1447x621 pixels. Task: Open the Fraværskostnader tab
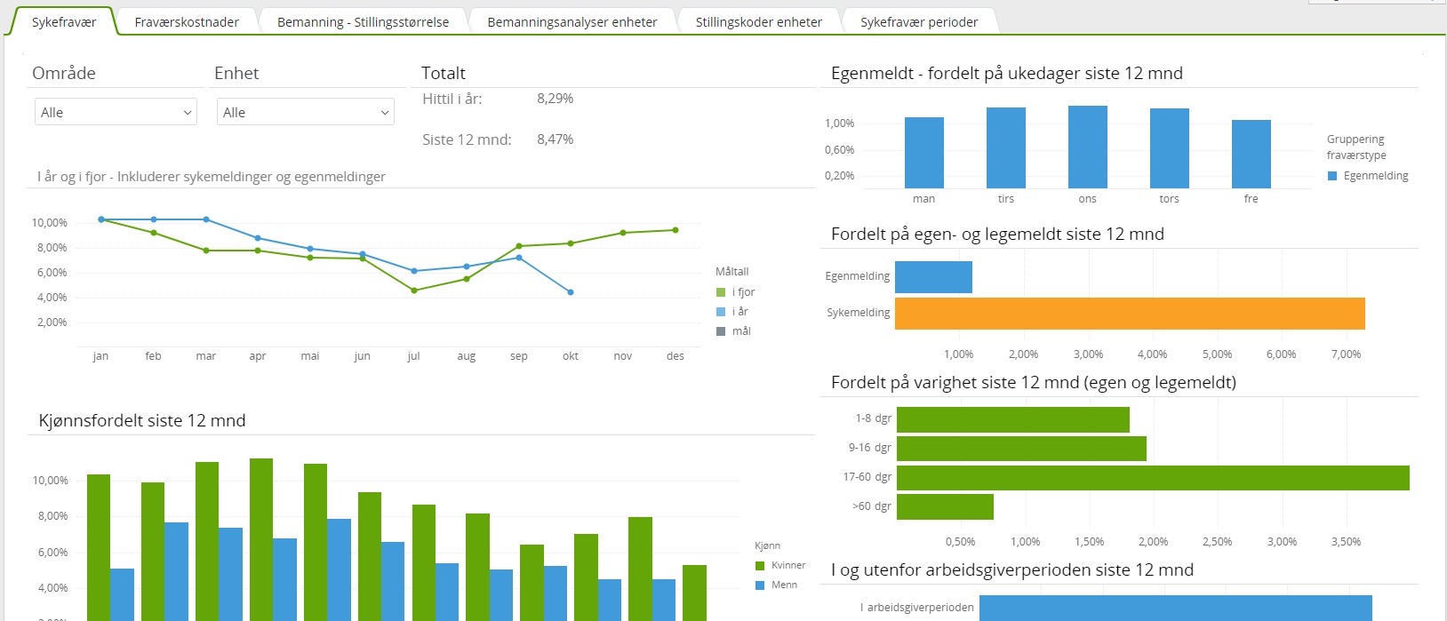187,22
